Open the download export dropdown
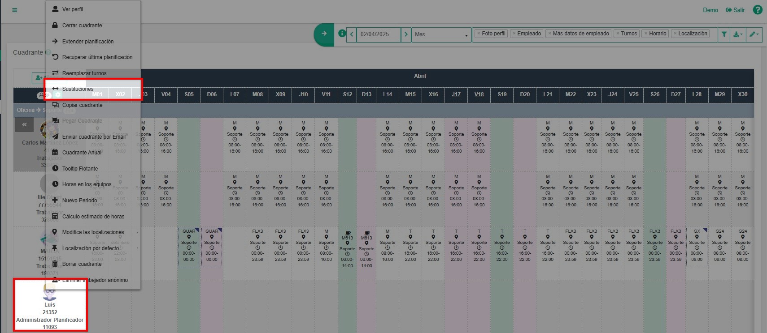Screen dimensions: 767x333 (737, 34)
